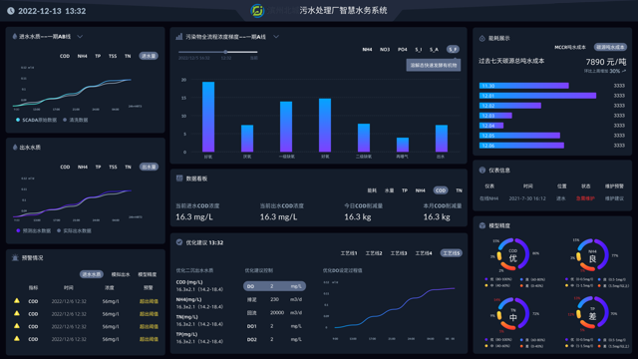Viewport: 638px width, 359px height.
Task: Click the TN 中 accuracy donut
Action: tap(513, 313)
